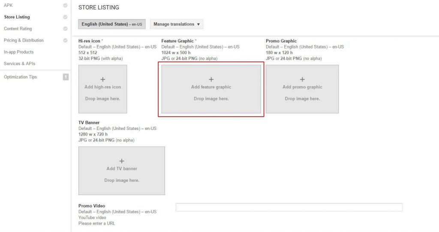The width and height of the screenshot is (439, 232).
Task: Open Optimization Tips in sidebar
Action: pyautogui.click(x=20, y=77)
